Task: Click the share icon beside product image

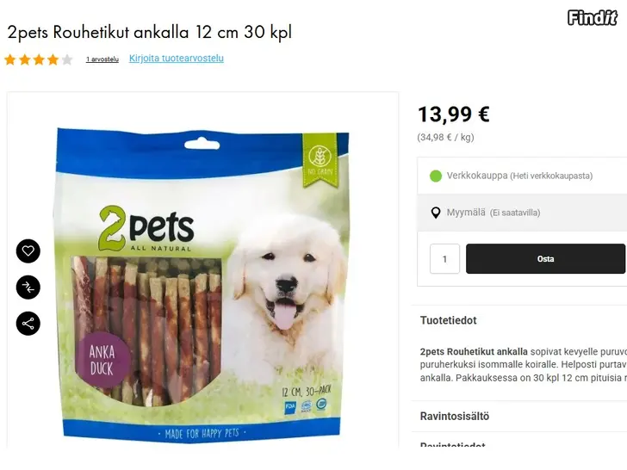Action: [28, 323]
